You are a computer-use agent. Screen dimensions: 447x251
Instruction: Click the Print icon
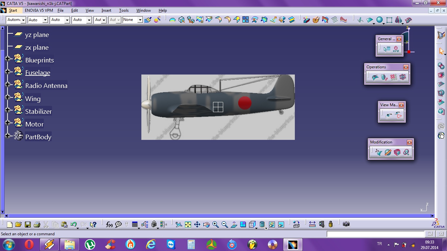37,225
